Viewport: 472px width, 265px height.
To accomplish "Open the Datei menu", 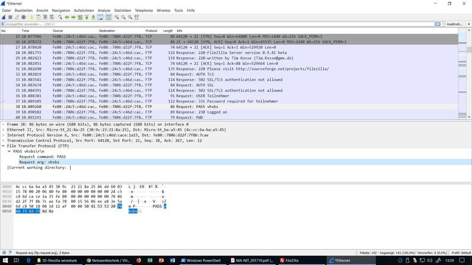I will pos(6,10).
